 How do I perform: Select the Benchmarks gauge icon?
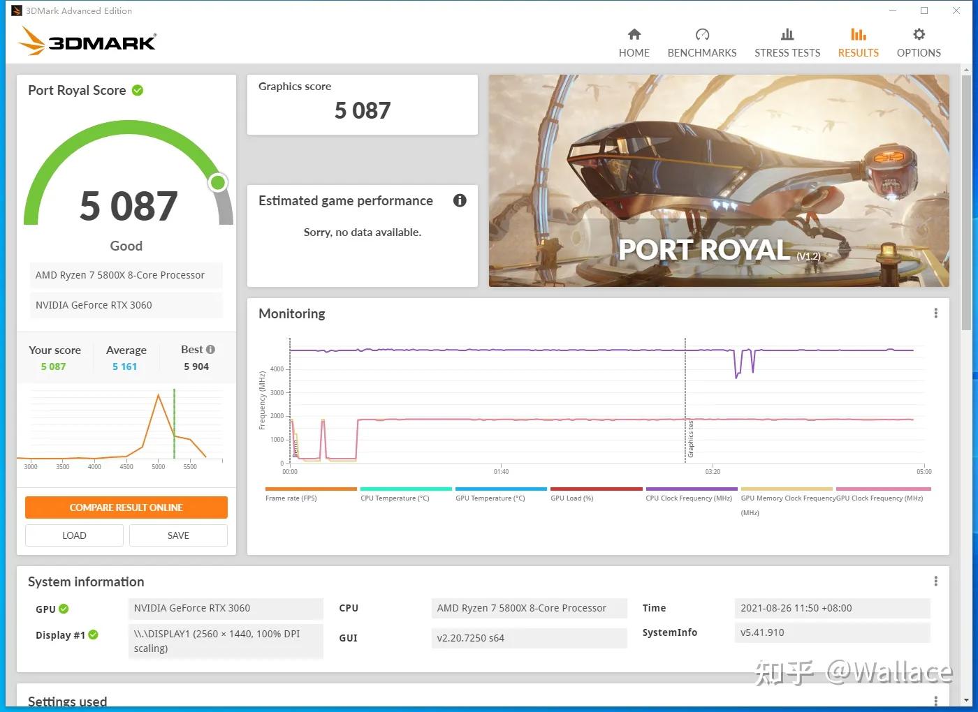[701, 34]
